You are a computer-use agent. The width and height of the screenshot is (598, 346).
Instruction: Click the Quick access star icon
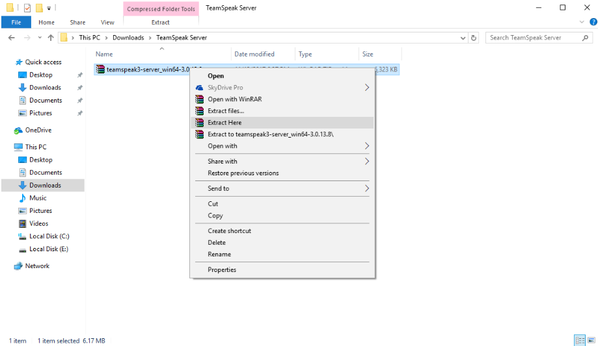[19, 62]
